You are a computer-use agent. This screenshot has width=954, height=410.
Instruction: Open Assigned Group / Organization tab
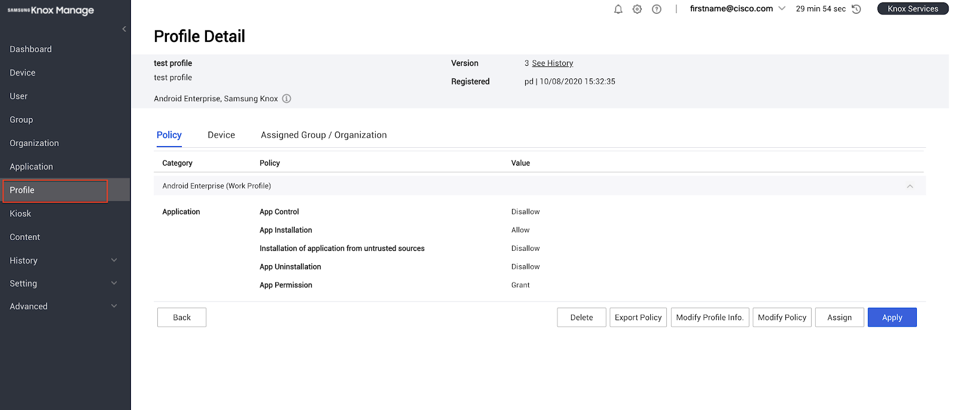(324, 135)
